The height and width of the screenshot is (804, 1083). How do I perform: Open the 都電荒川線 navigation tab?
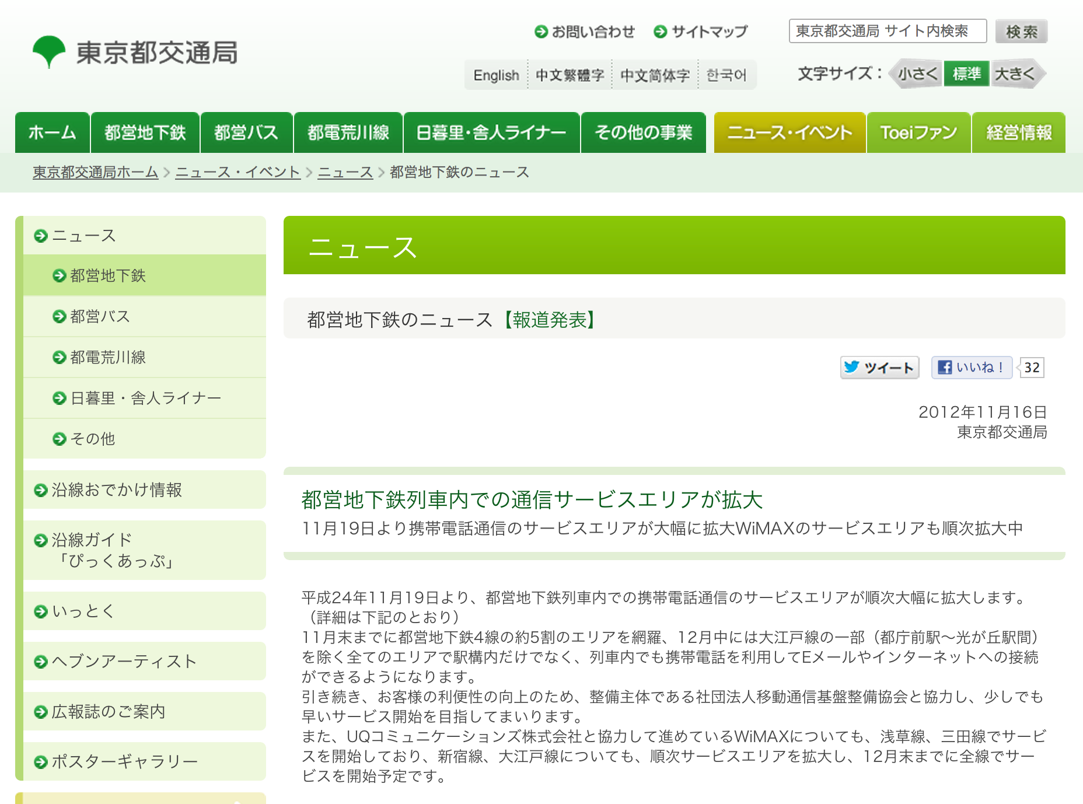coord(348,132)
